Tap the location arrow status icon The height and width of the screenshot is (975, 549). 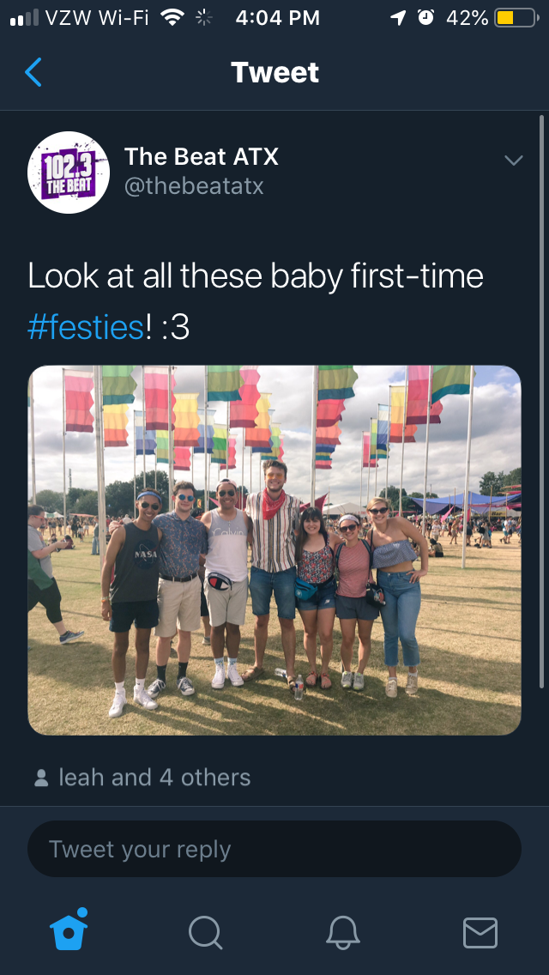[x=398, y=18]
